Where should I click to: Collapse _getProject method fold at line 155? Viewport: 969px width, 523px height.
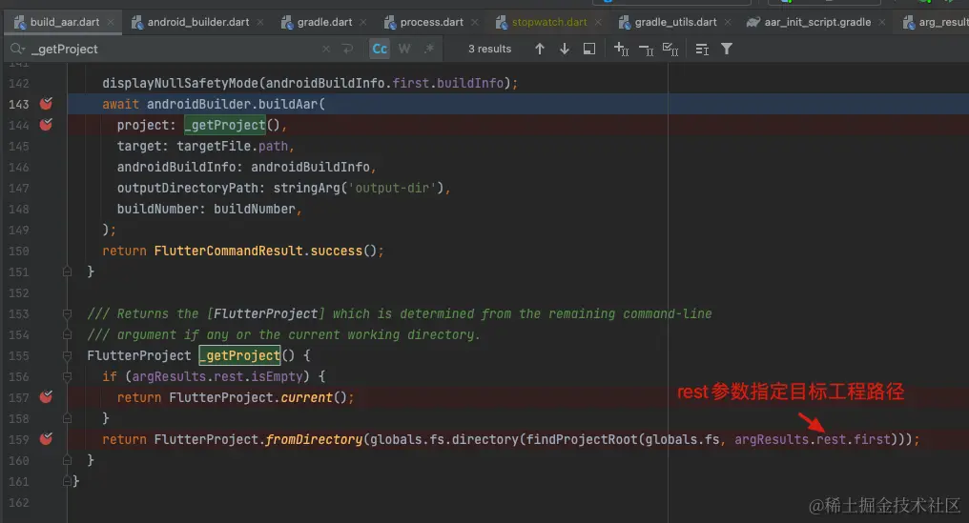pos(68,355)
